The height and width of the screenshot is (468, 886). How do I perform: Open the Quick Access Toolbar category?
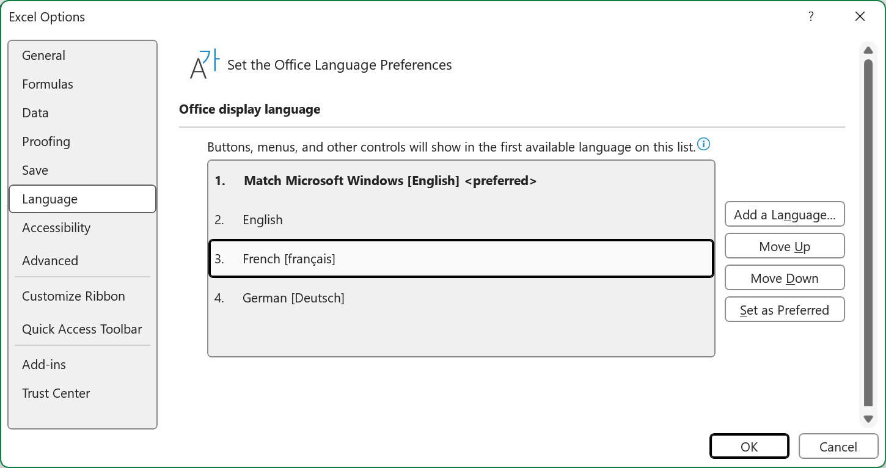(82, 329)
